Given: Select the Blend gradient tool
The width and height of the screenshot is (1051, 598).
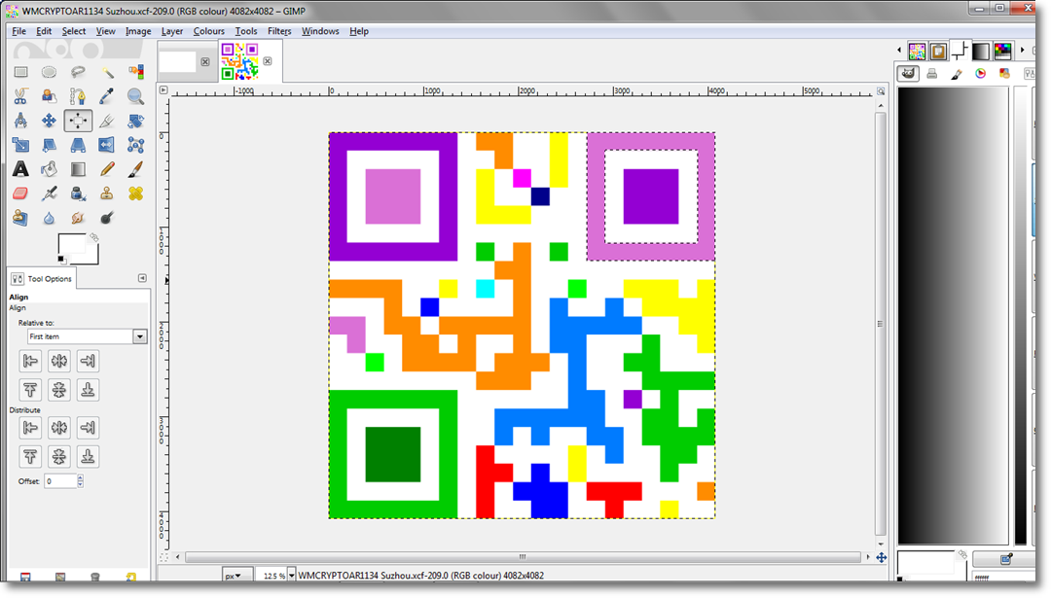Looking at the screenshot, I should click(x=78, y=169).
